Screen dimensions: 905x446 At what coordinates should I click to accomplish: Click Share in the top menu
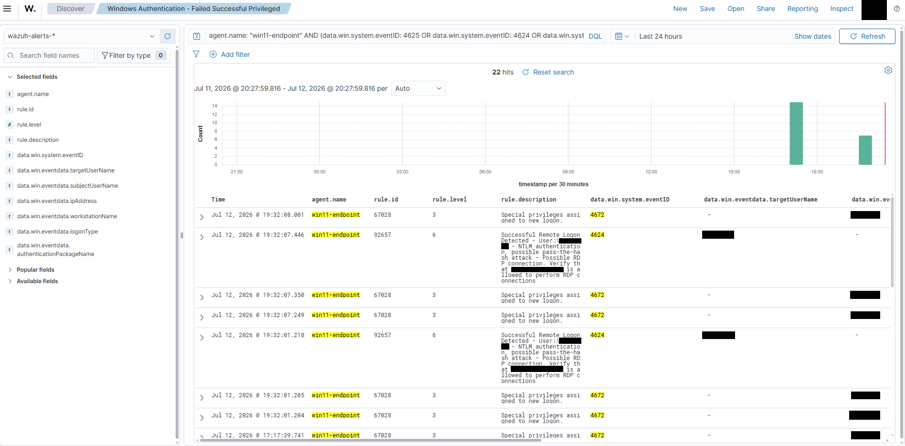point(766,9)
